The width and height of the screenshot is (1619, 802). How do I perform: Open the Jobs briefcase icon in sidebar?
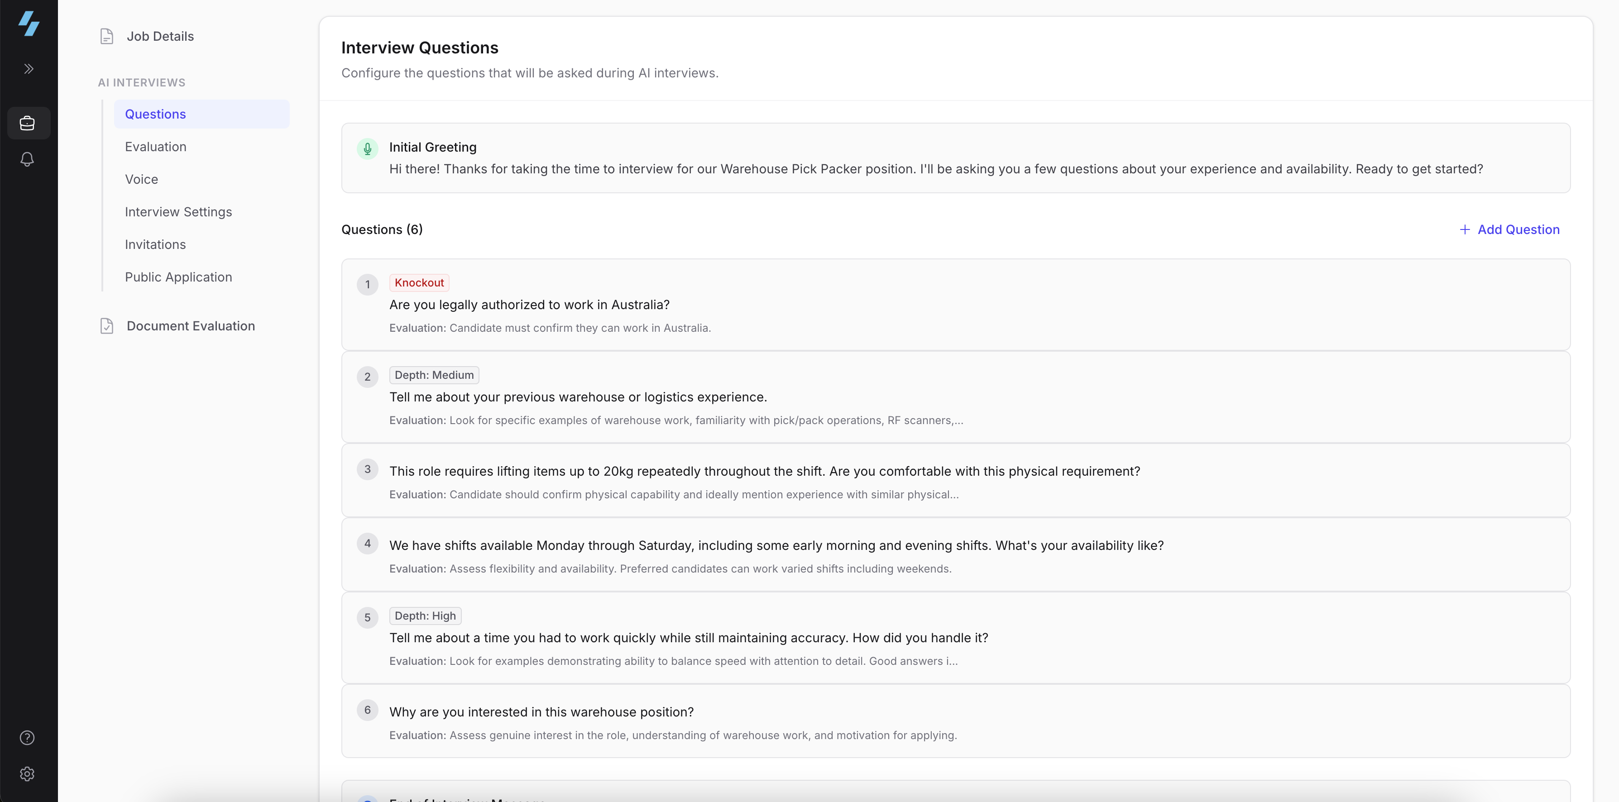[28, 123]
